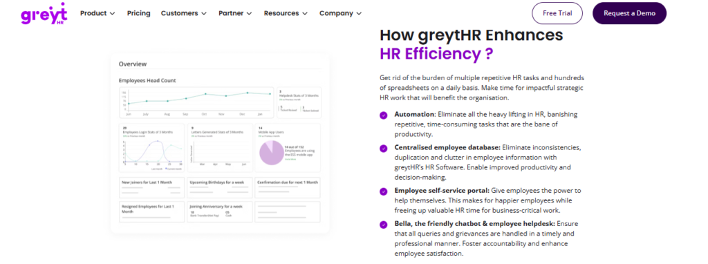The image size is (708, 264).
Task: Click the 'Employees Head Count' label
Action: coord(147,80)
